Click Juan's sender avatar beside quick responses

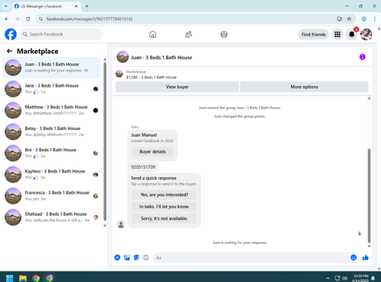121,224
